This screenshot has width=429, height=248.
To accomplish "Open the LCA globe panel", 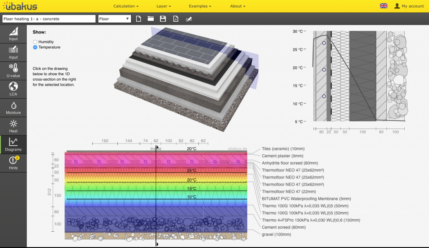I will [x=13, y=89].
